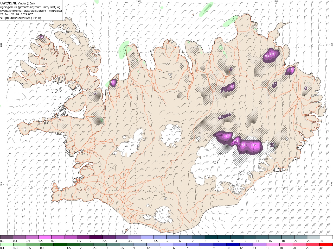Select the upper legend swatch between 7 and 8
Screen dimensions: 333x250
198,237
